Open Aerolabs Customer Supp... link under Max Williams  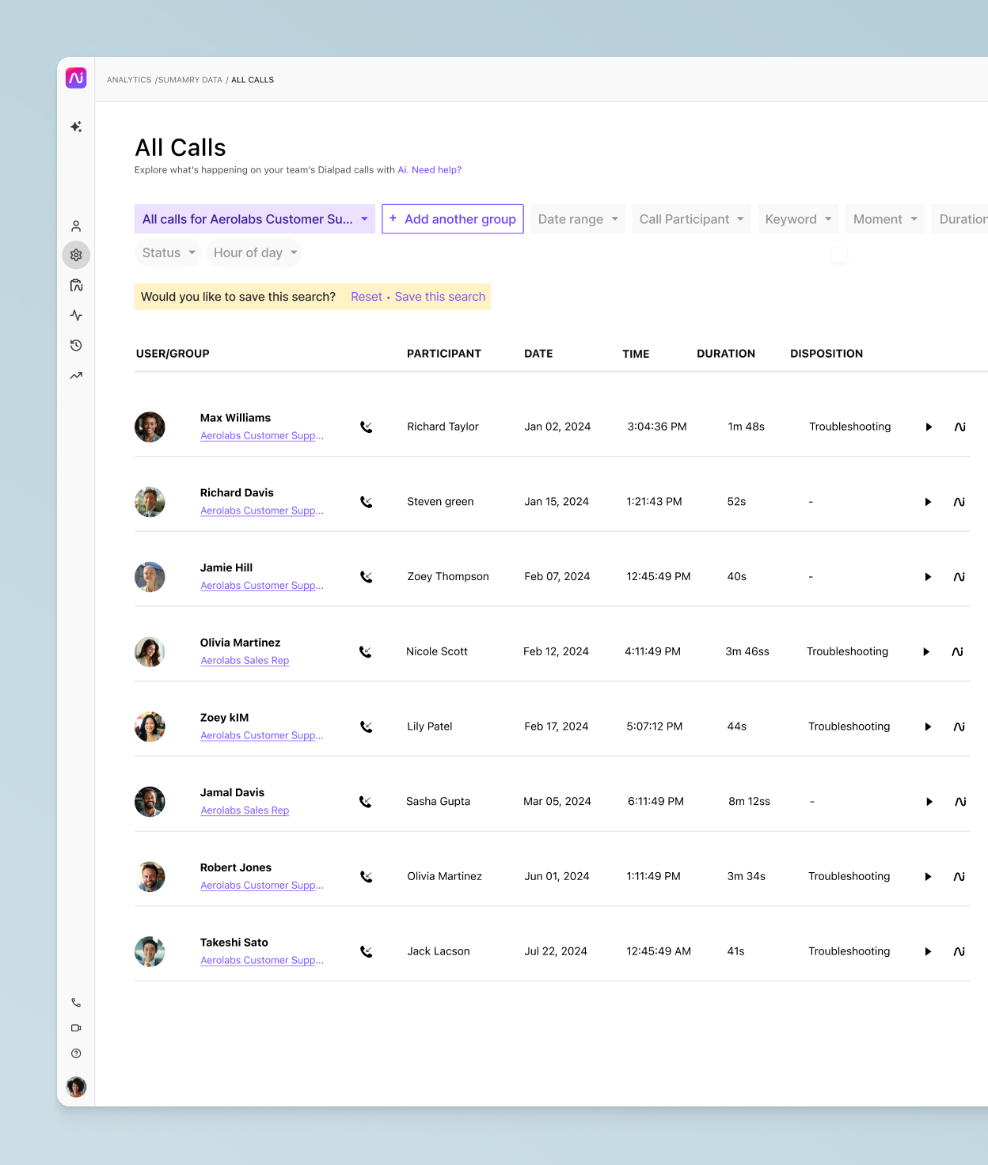pos(262,436)
